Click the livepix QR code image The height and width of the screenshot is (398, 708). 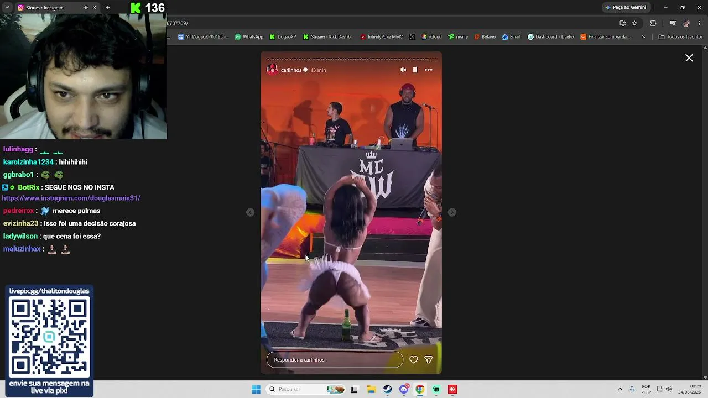[x=49, y=337]
